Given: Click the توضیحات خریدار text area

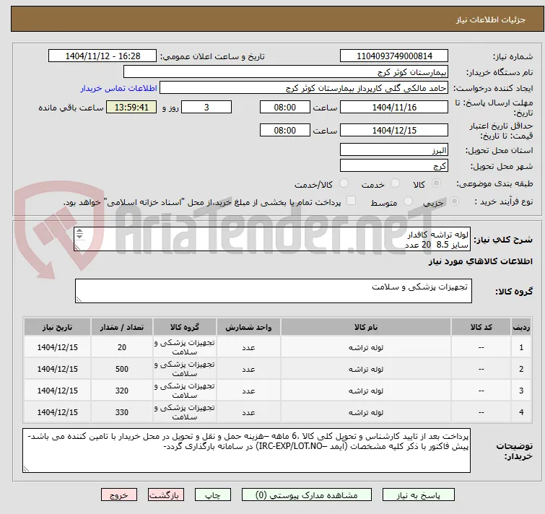Looking at the screenshot, I should [x=246, y=450].
